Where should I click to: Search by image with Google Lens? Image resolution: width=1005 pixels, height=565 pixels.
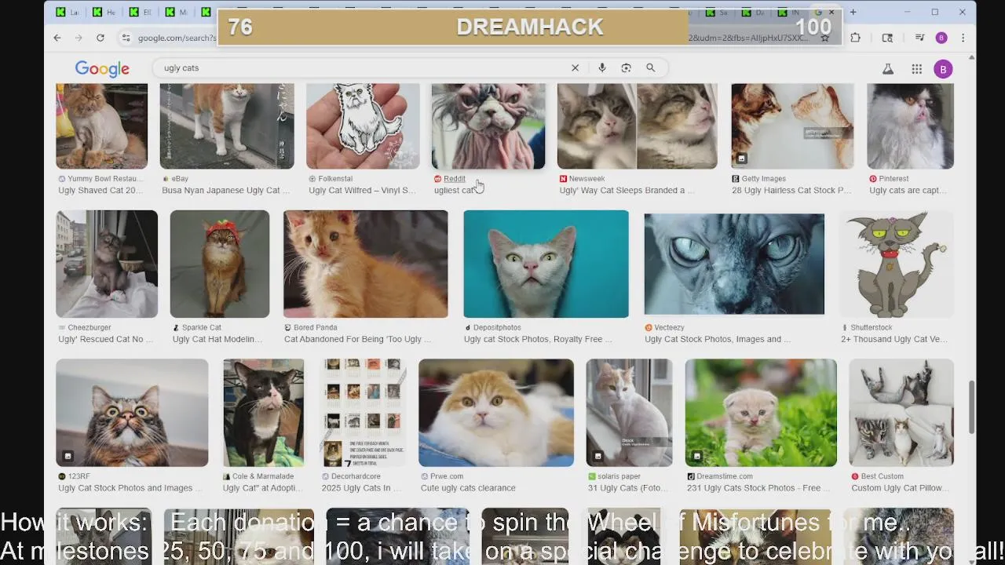[x=626, y=68]
